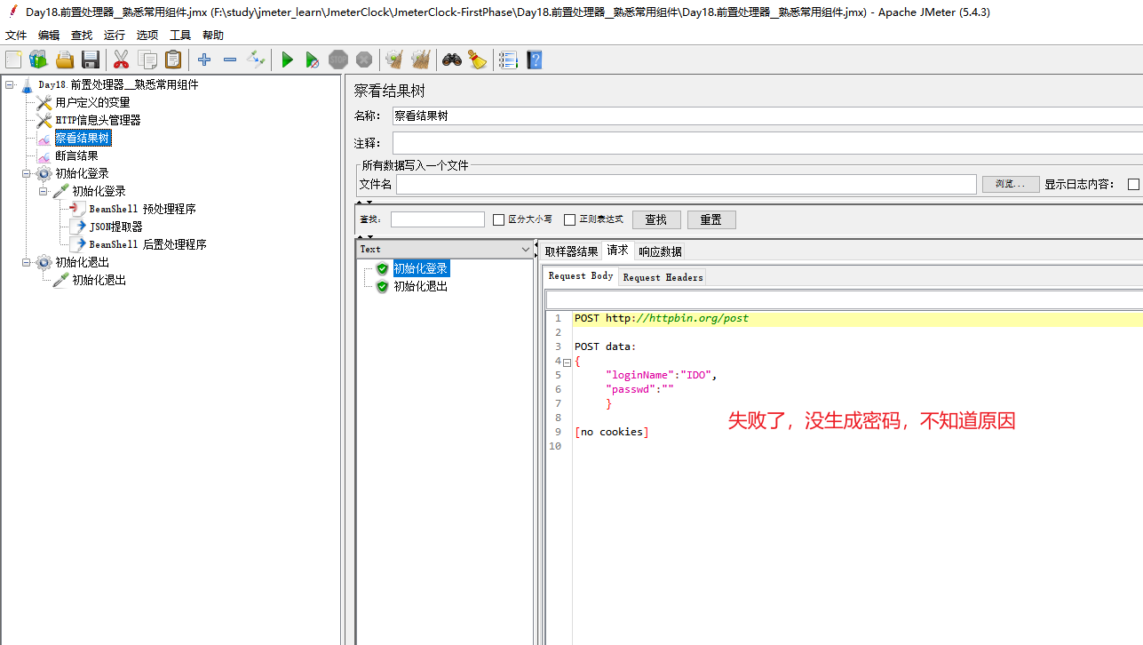This screenshot has width=1143, height=645.
Task: Open the 选项 menu
Action: (x=147, y=35)
